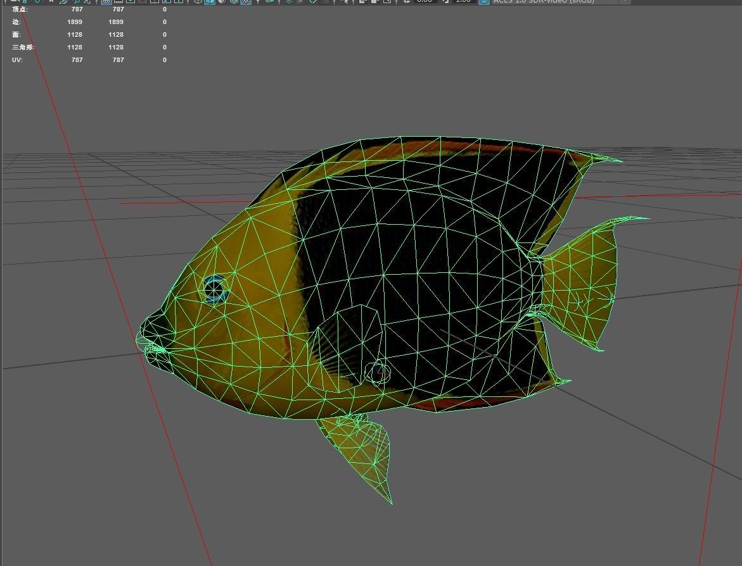Screen dimensions: 742x566
Task: Click the 面: face count label
Action: point(16,35)
